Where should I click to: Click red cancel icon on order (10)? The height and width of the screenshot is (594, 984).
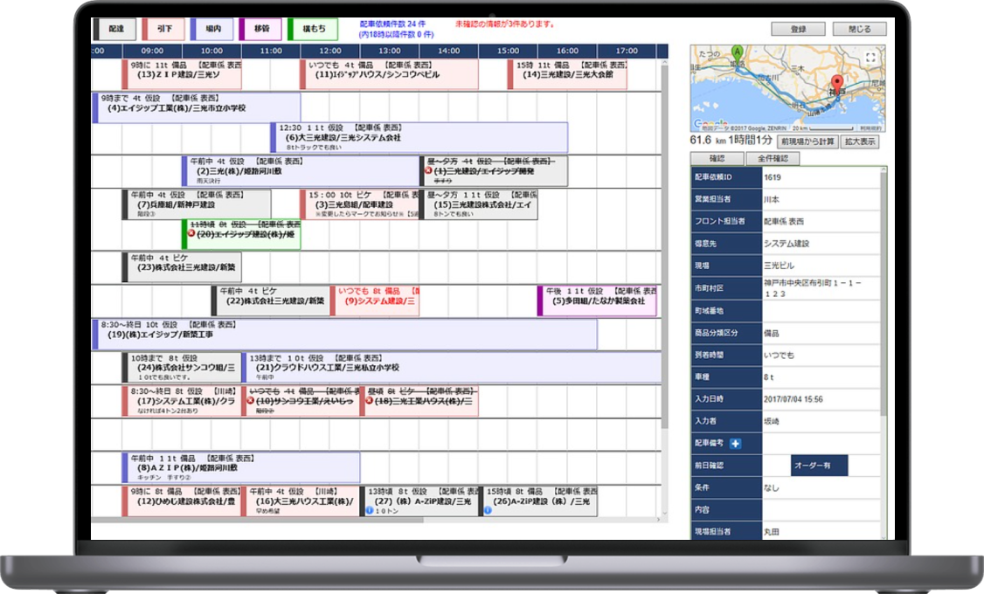coord(250,401)
